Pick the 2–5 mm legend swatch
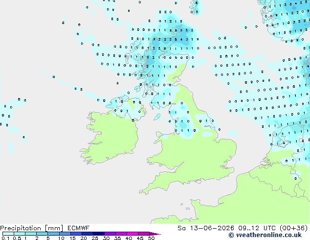This screenshot has height=240, width=310. click(42, 234)
